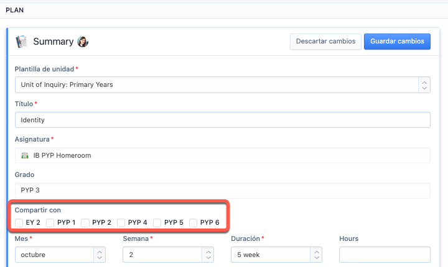Open the Semana dropdown
Viewport: 448px width, 267px height.
[x=168, y=255]
